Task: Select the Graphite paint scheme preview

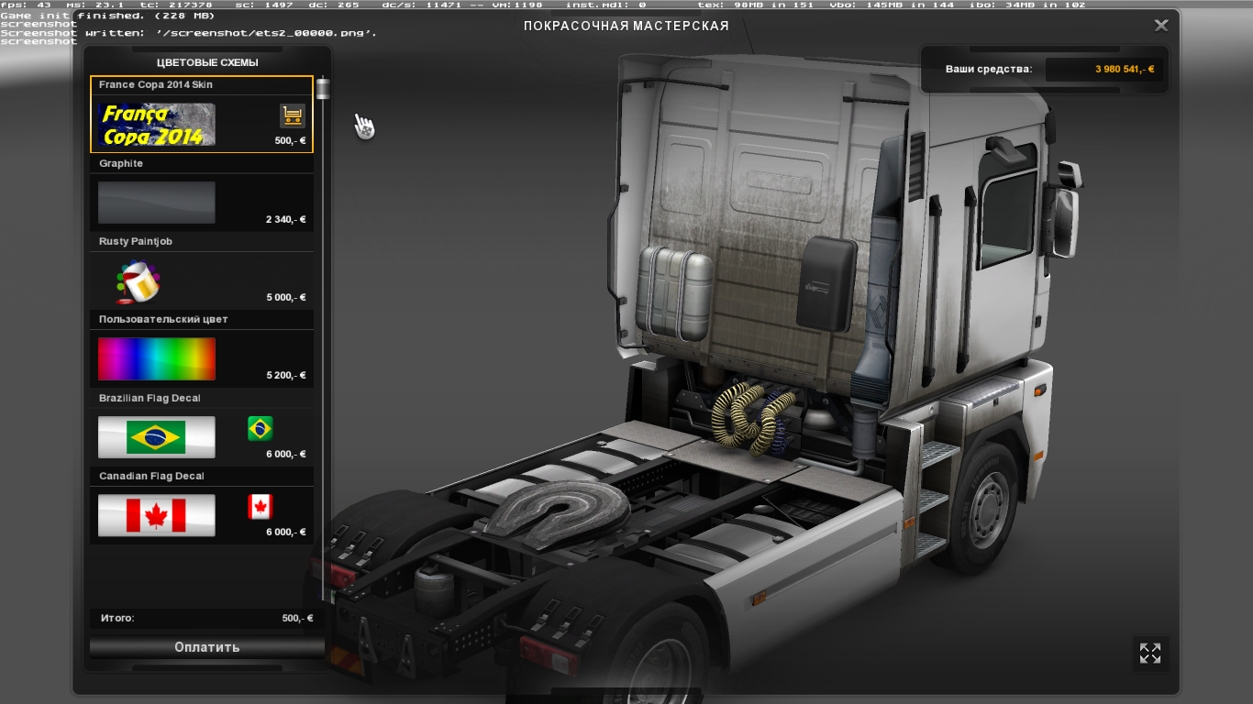Action: pyautogui.click(x=156, y=203)
